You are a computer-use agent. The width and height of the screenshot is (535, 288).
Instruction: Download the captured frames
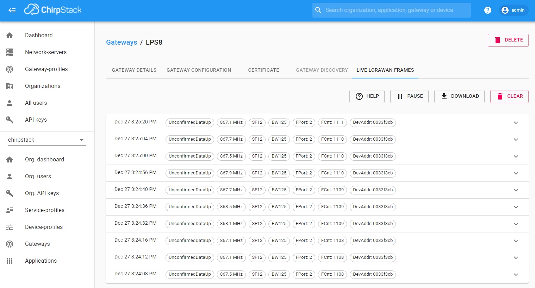[x=459, y=96]
